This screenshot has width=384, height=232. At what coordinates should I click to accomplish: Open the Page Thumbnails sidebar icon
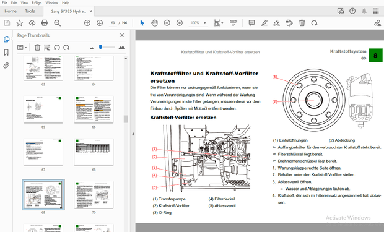coord(6,39)
